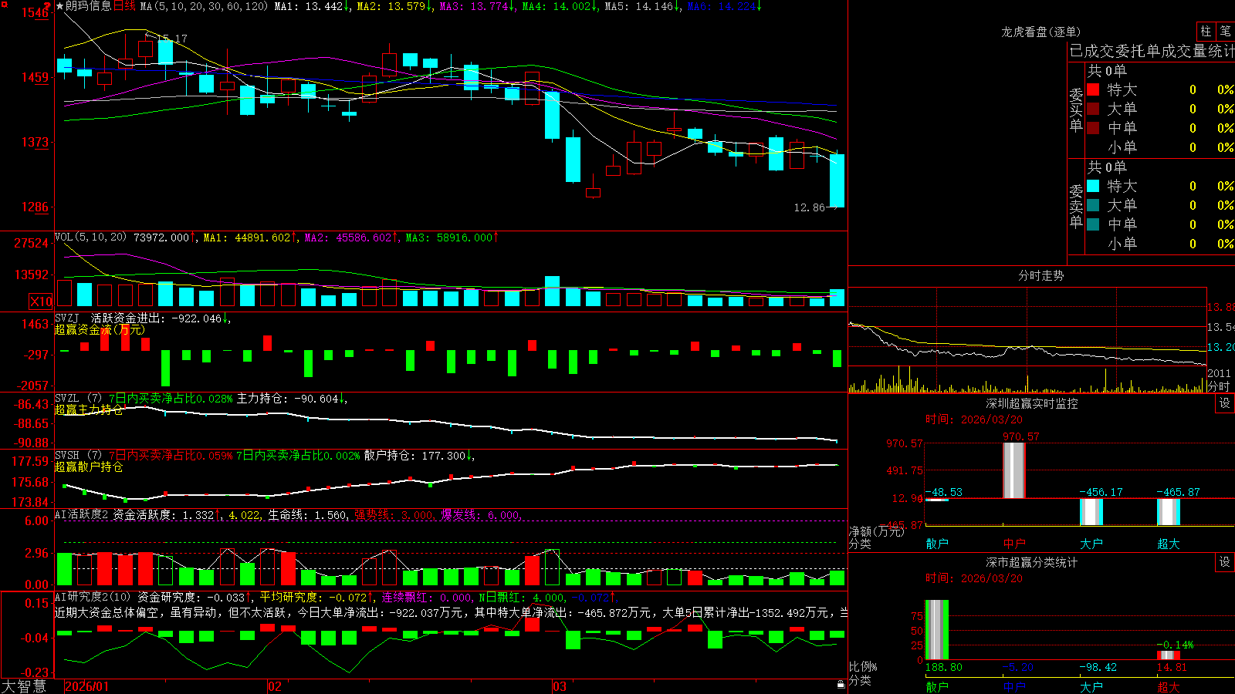Click the 188.80 value under the 散户 bar

tap(944, 667)
